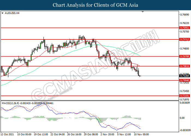Click the chart shift triangle marker
191x136 pixels.
click(x=143, y=12)
